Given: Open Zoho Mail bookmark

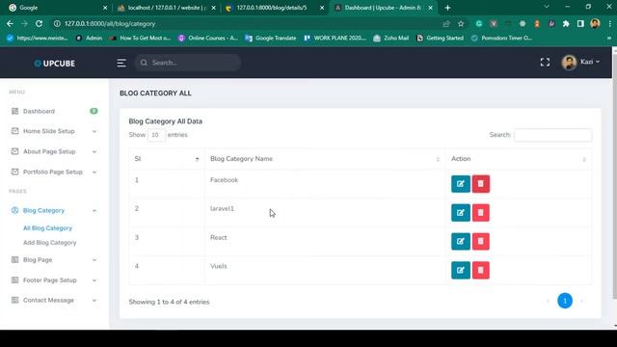Looking at the screenshot, I should coord(391,39).
